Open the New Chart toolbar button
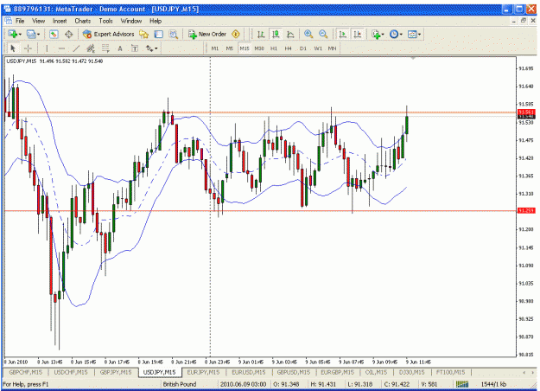Screen dimensions: 540x391 pos(13,34)
